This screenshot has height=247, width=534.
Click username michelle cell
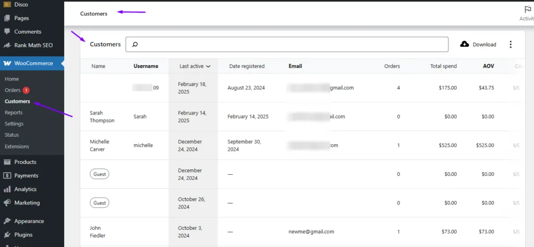(143, 146)
